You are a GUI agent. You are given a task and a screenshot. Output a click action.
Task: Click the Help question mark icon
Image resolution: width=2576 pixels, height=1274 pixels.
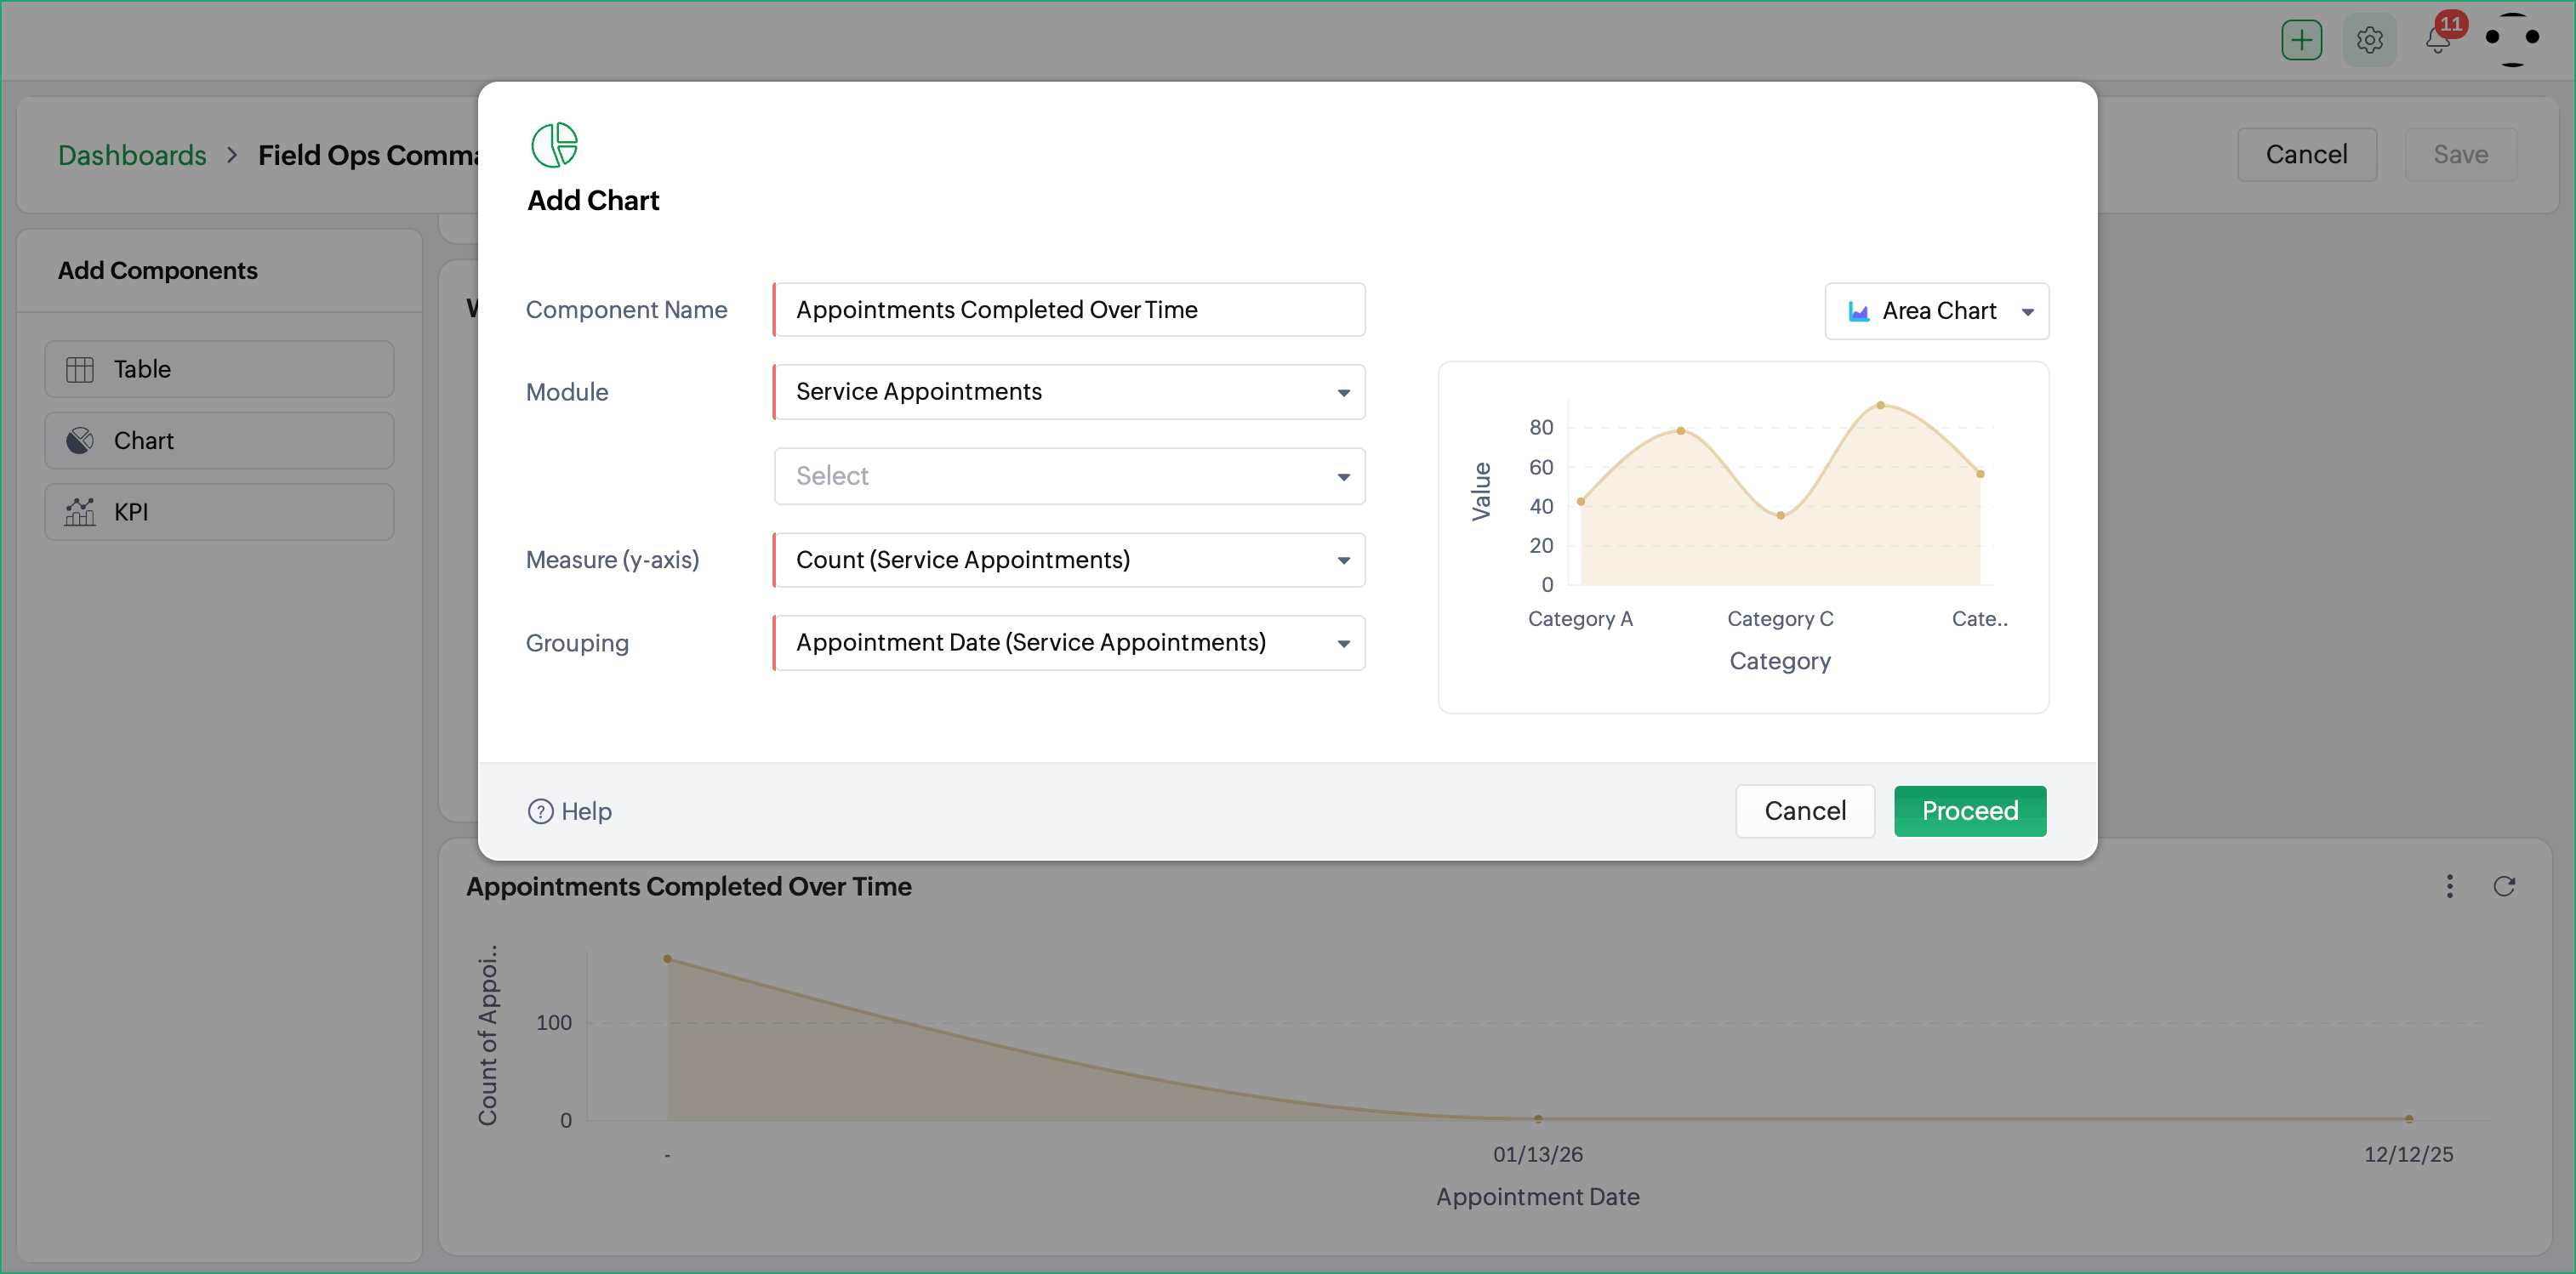click(x=540, y=811)
